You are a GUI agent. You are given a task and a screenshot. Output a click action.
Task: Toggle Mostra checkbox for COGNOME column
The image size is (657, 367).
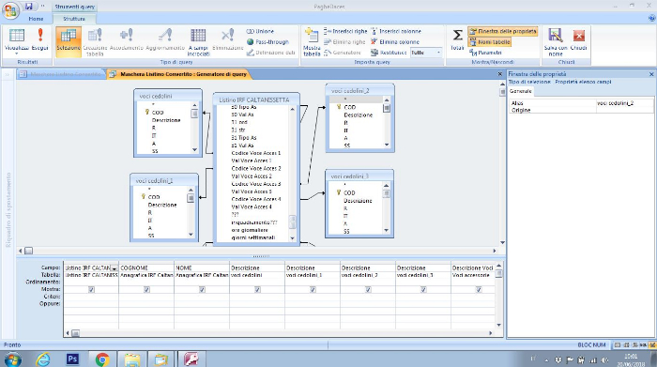(x=146, y=289)
